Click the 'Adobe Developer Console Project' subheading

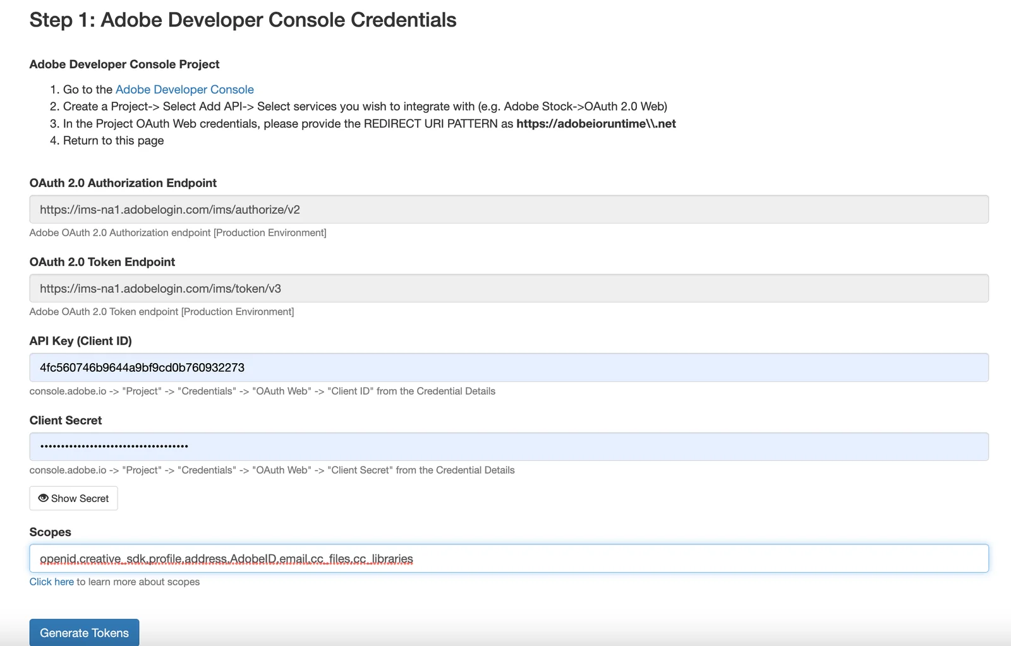(x=124, y=64)
